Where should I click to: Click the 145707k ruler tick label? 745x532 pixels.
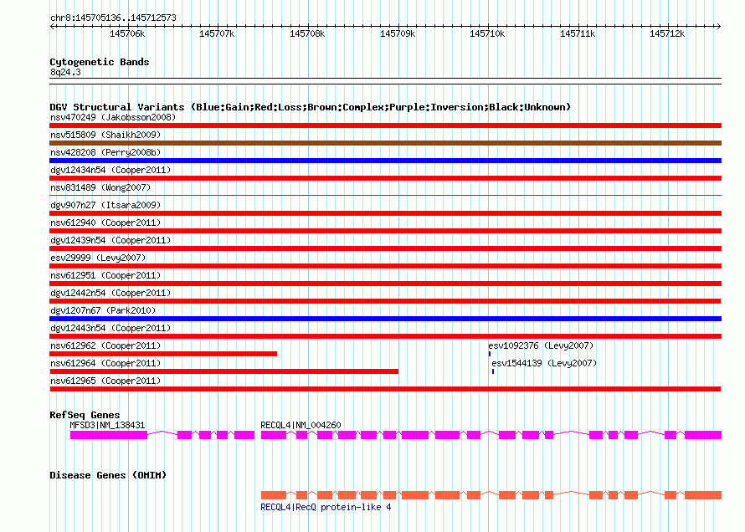(x=217, y=33)
